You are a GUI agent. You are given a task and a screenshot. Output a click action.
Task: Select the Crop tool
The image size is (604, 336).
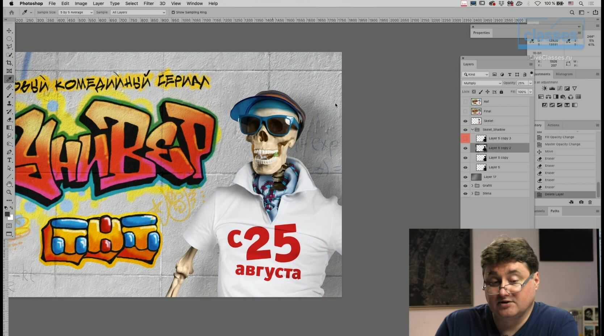[x=9, y=63]
